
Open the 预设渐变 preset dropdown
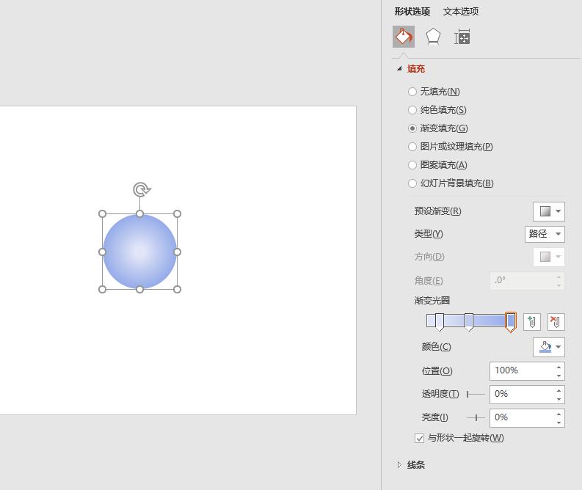pyautogui.click(x=549, y=211)
